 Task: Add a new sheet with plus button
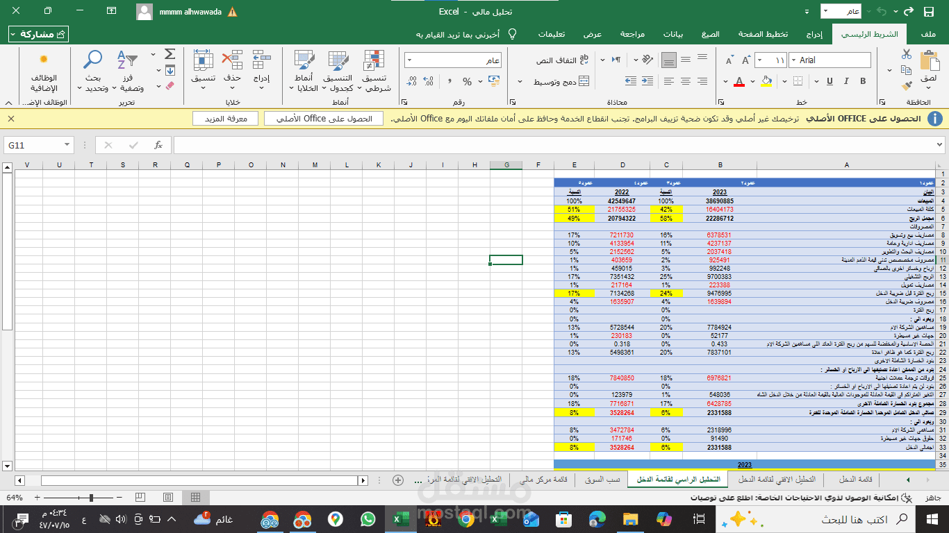click(x=398, y=480)
